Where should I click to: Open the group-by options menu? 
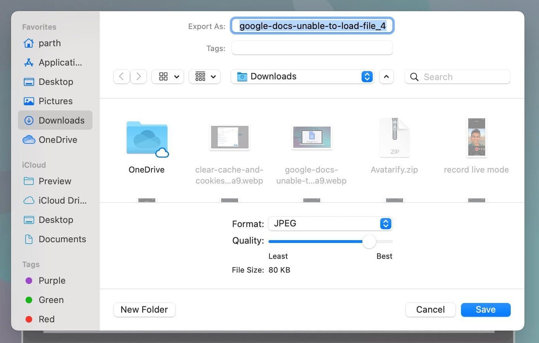point(205,77)
